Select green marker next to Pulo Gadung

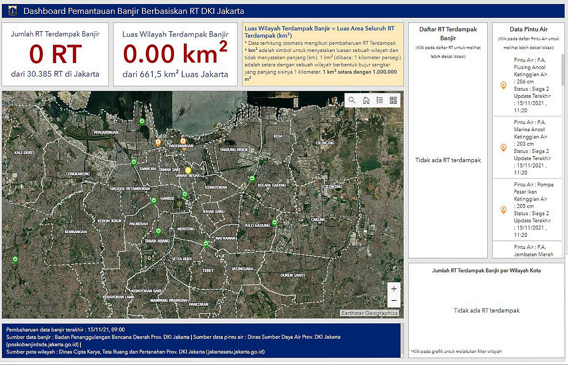coord(275,223)
